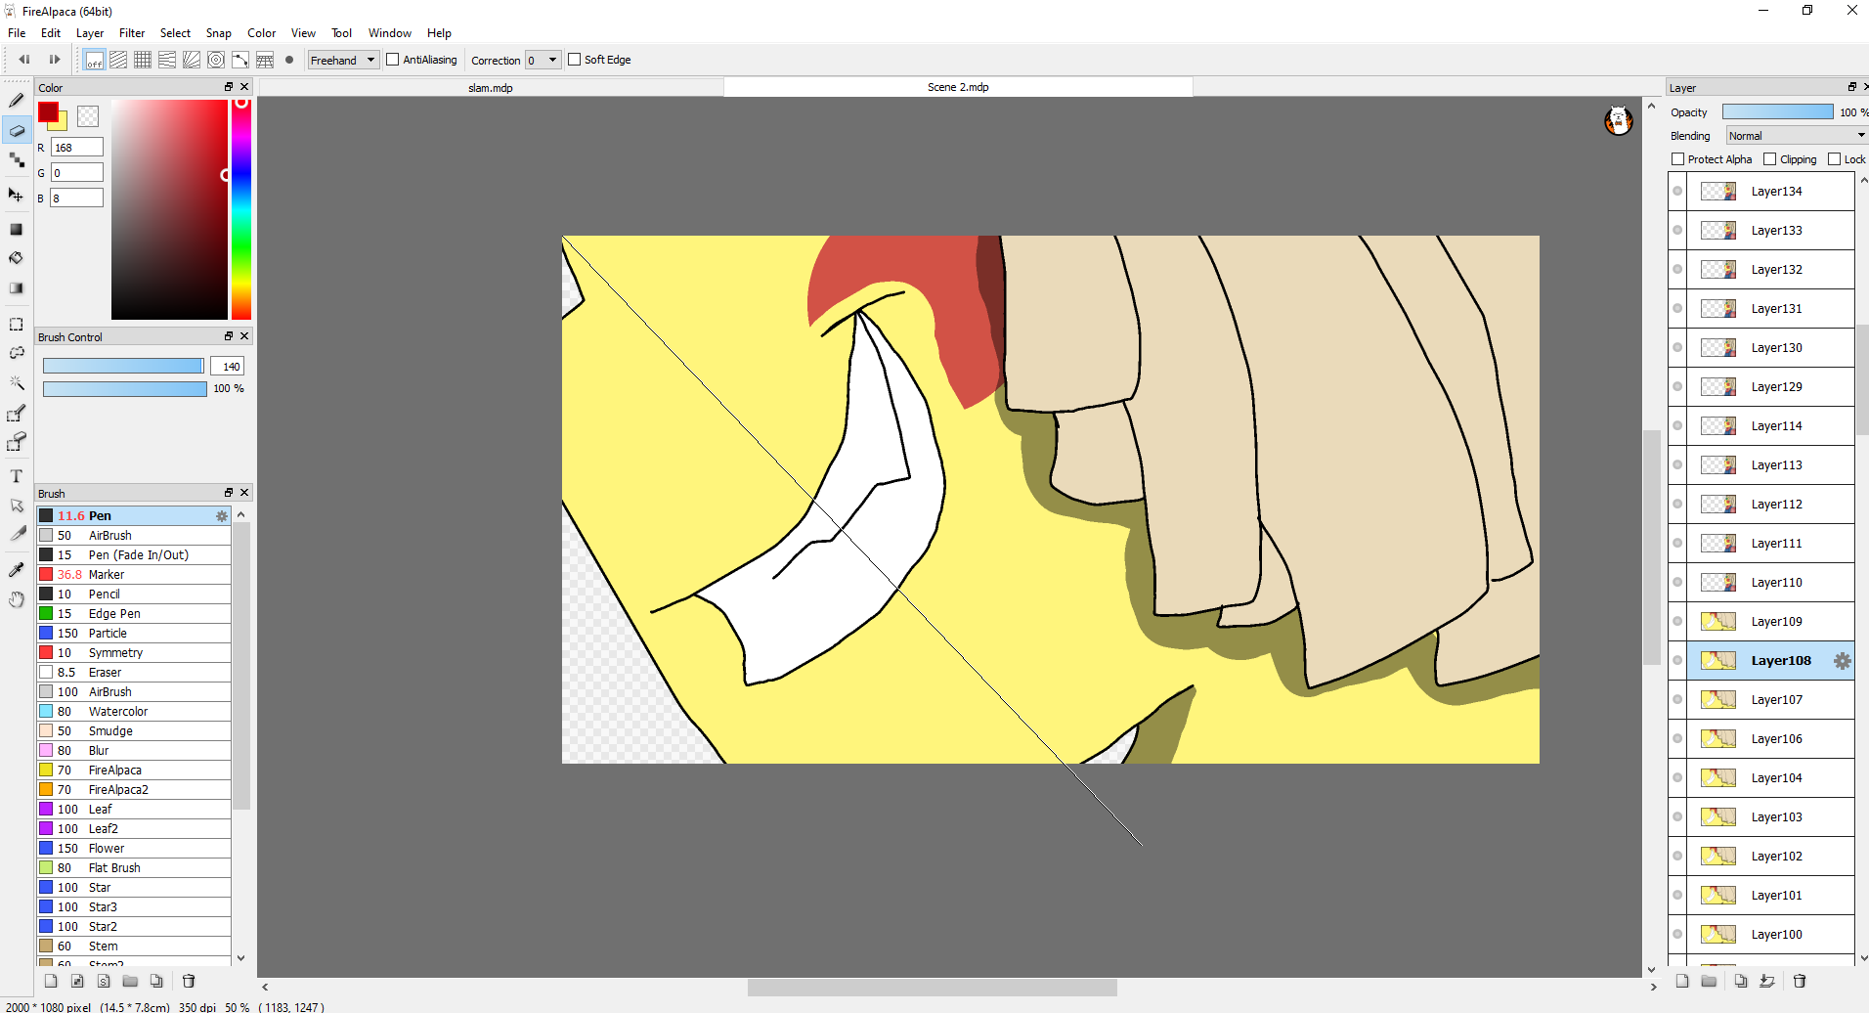Select the Select Eraser tool
The image size is (1869, 1013).
pos(17,443)
